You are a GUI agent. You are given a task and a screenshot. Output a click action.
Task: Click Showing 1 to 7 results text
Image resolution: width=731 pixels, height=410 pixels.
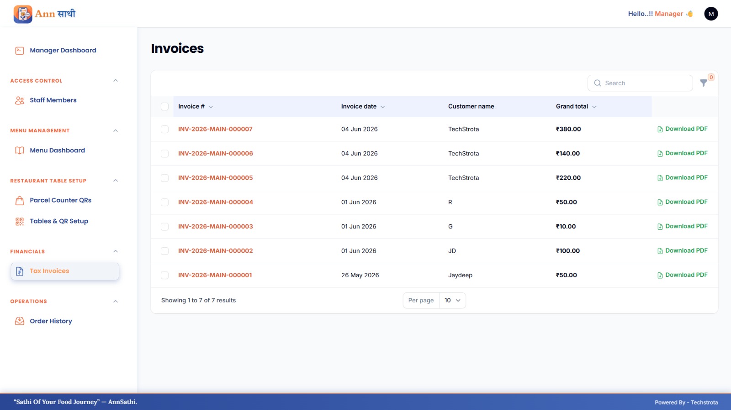coord(198,301)
